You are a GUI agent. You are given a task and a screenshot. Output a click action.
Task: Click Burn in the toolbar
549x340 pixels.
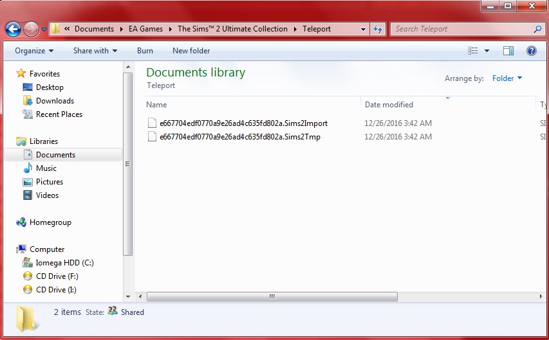[145, 51]
